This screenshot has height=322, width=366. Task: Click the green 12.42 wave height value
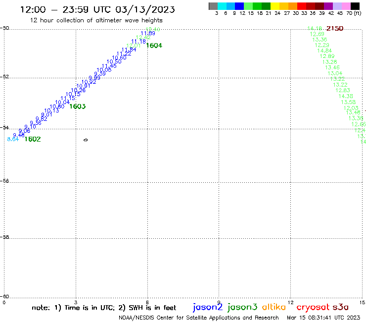tap(143, 37)
